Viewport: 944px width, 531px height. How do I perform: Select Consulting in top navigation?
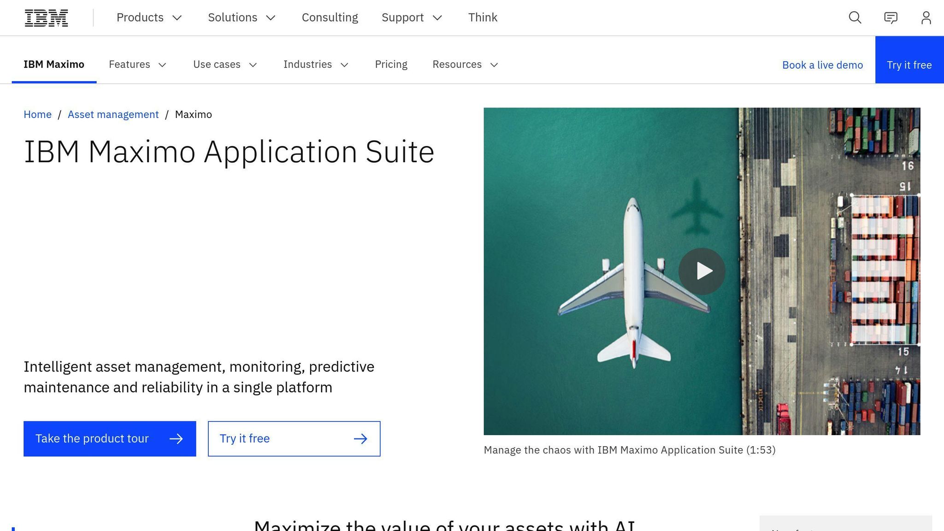(330, 18)
